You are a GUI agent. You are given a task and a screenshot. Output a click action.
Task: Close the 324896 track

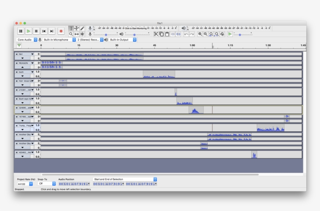(x=16, y=108)
